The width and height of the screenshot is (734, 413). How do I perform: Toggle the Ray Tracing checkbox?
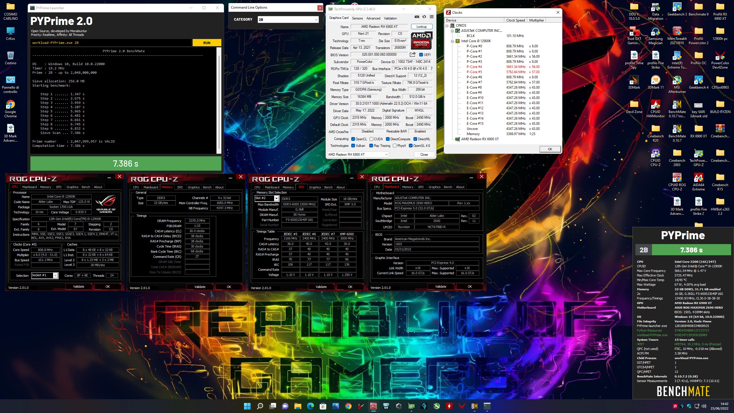(371, 146)
